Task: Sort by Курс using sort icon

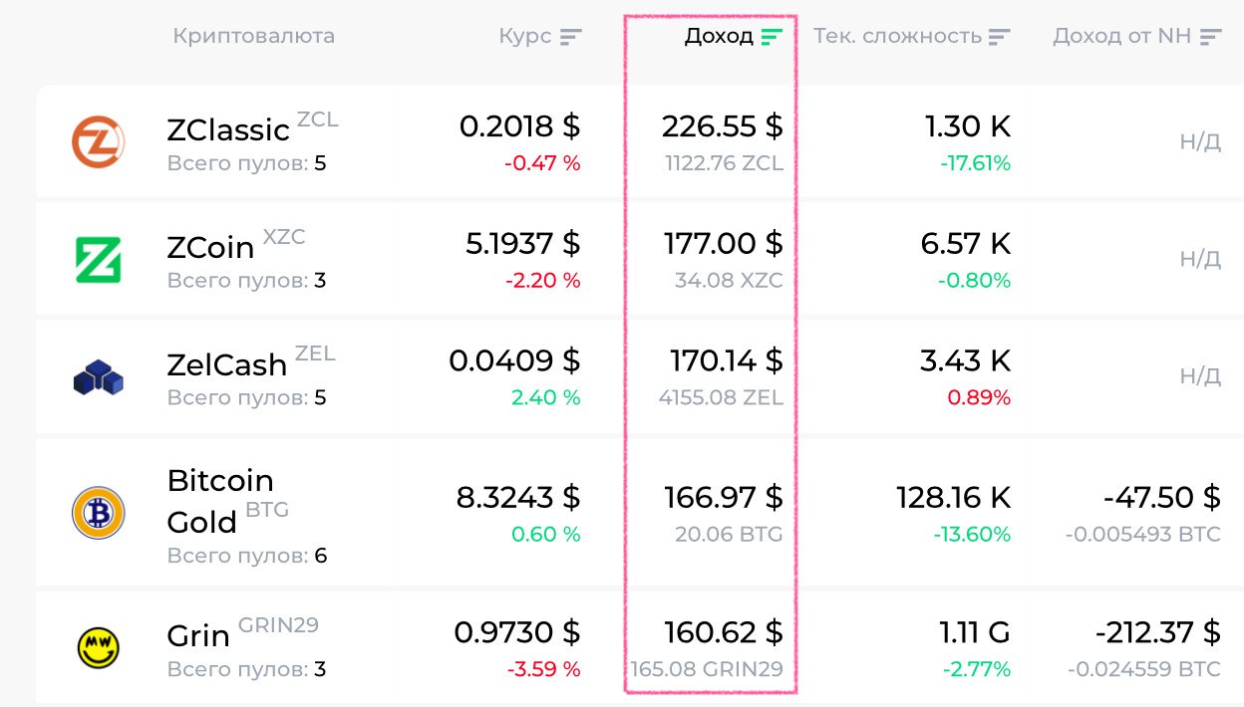Action: point(570,38)
